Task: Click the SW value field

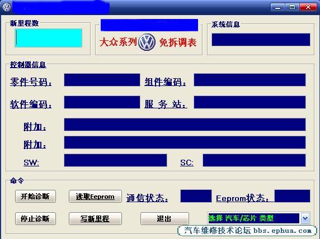Action: click(x=115, y=160)
